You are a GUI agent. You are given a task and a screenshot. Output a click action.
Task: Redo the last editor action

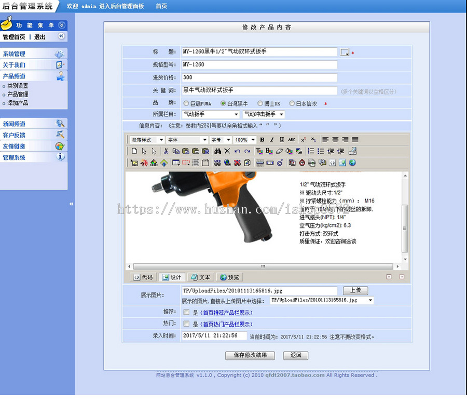coord(247,151)
